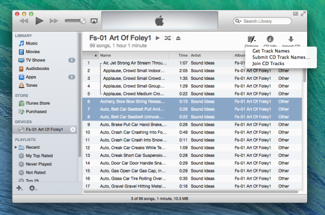Click Sound Ideas artist on track 16
The height and width of the screenshot is (215, 325).
pyautogui.click(x=203, y=179)
